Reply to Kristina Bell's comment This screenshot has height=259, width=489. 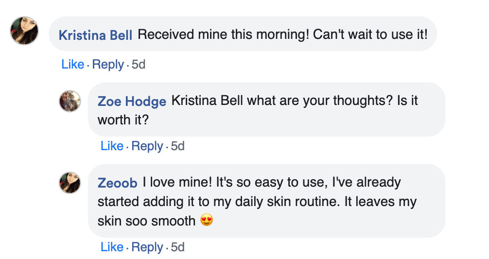tap(108, 65)
